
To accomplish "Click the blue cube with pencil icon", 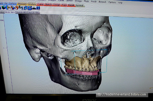I will point(30,8).
